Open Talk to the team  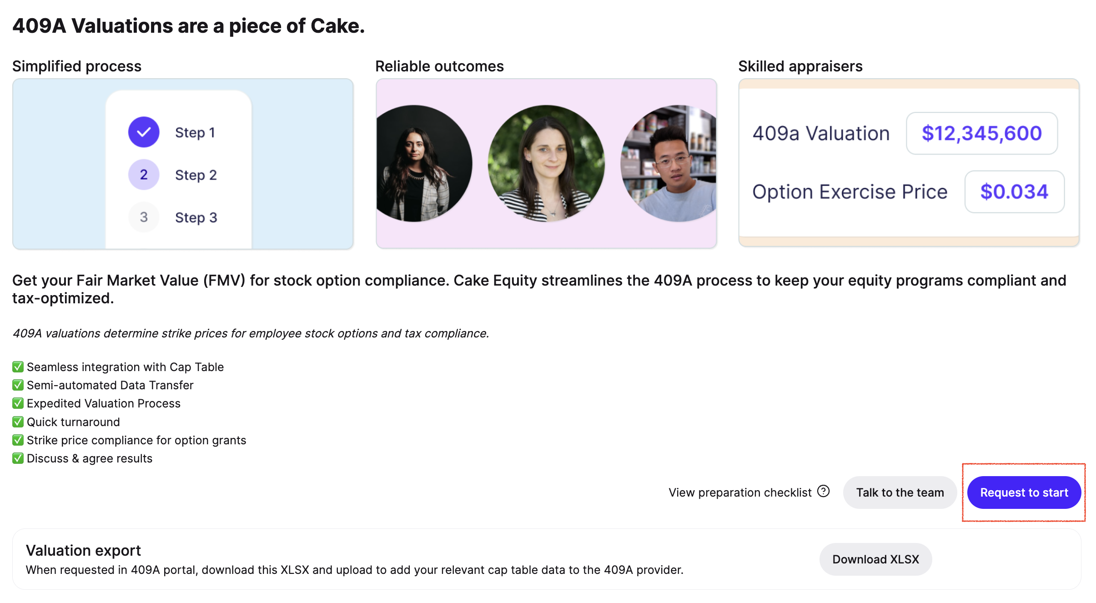click(x=900, y=492)
